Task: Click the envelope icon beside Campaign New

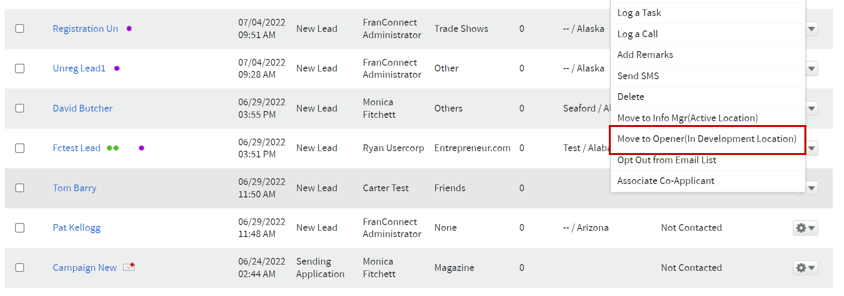Action: click(x=129, y=267)
